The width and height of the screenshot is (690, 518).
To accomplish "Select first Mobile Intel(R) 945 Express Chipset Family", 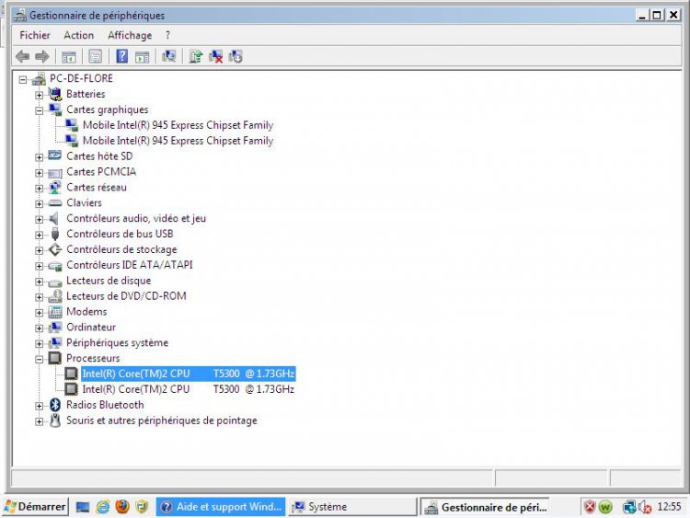I will click(178, 125).
